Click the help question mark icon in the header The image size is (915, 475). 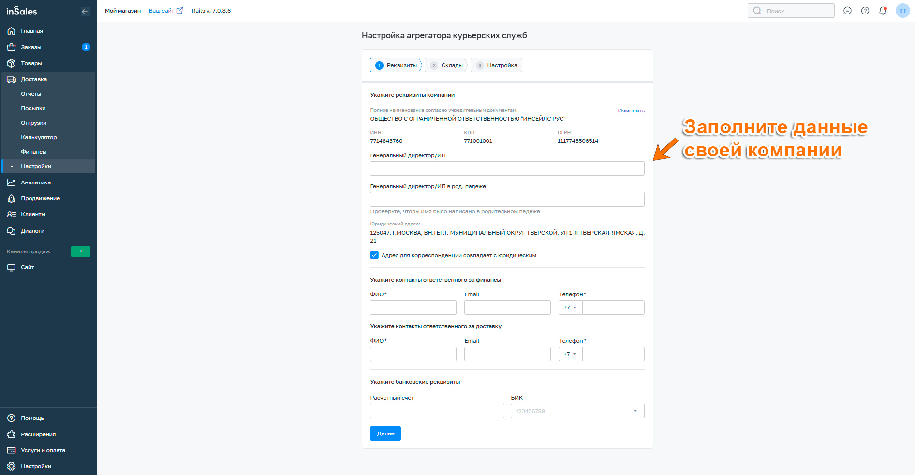pyautogui.click(x=865, y=11)
